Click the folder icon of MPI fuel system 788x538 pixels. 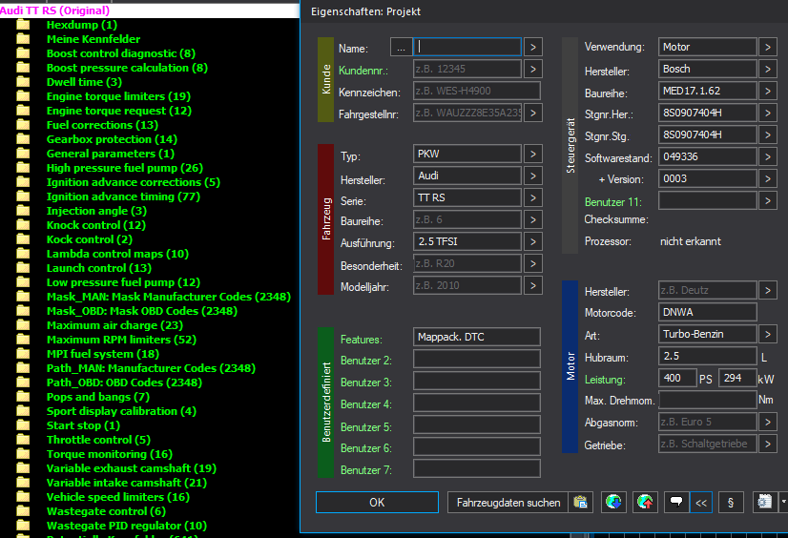point(23,354)
